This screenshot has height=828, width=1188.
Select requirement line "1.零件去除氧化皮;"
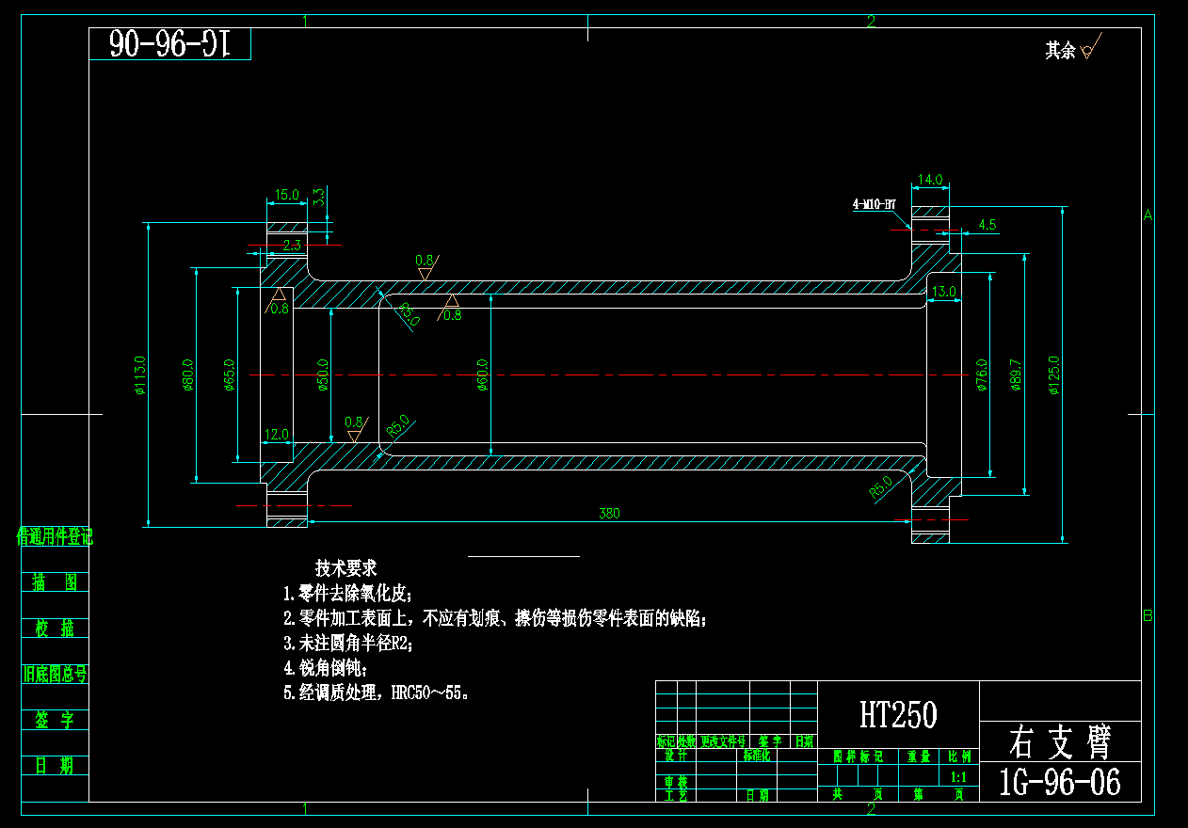[x=347, y=594]
